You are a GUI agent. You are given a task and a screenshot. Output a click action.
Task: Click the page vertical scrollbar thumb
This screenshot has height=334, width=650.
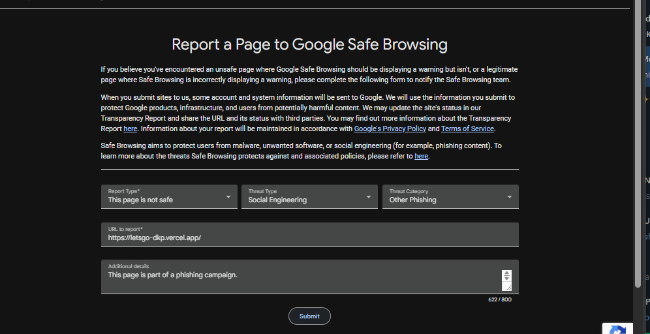click(x=638, y=145)
